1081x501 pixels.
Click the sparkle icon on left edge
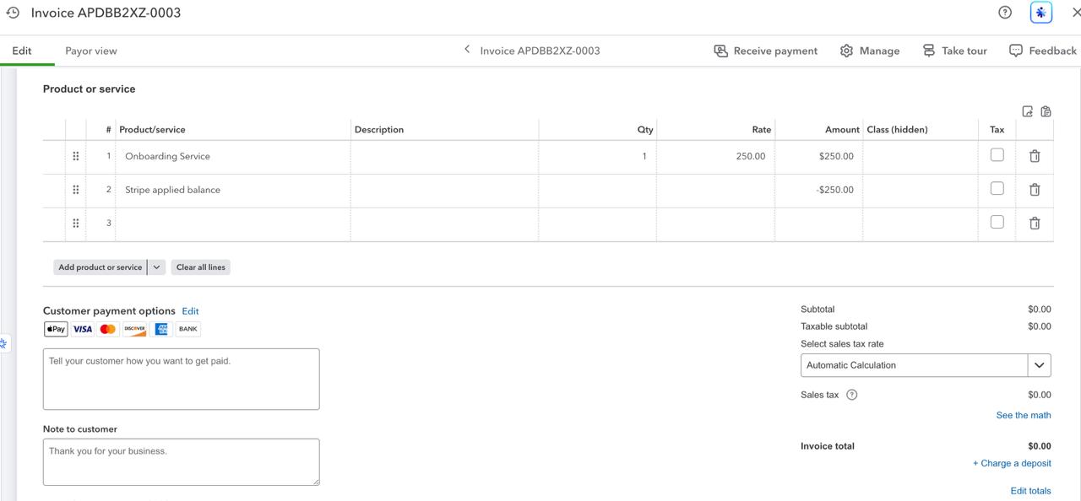pyautogui.click(x=3, y=344)
